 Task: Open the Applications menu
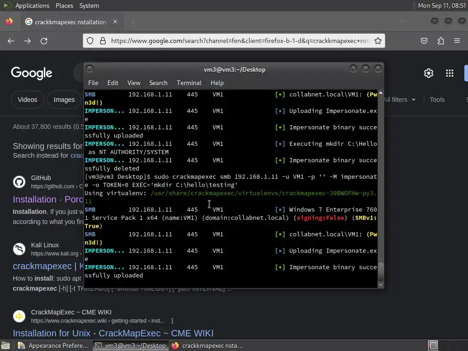(x=32, y=5)
